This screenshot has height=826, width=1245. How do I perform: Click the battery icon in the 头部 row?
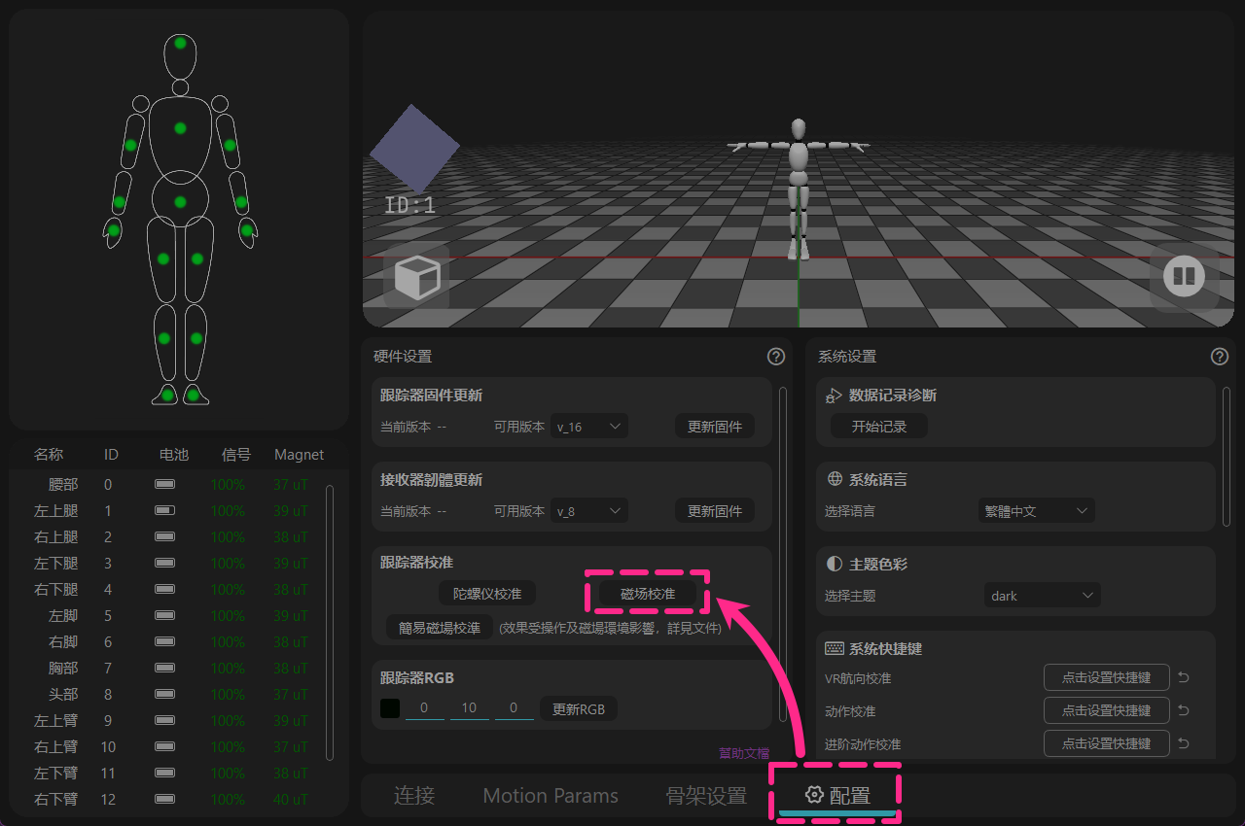click(x=165, y=694)
